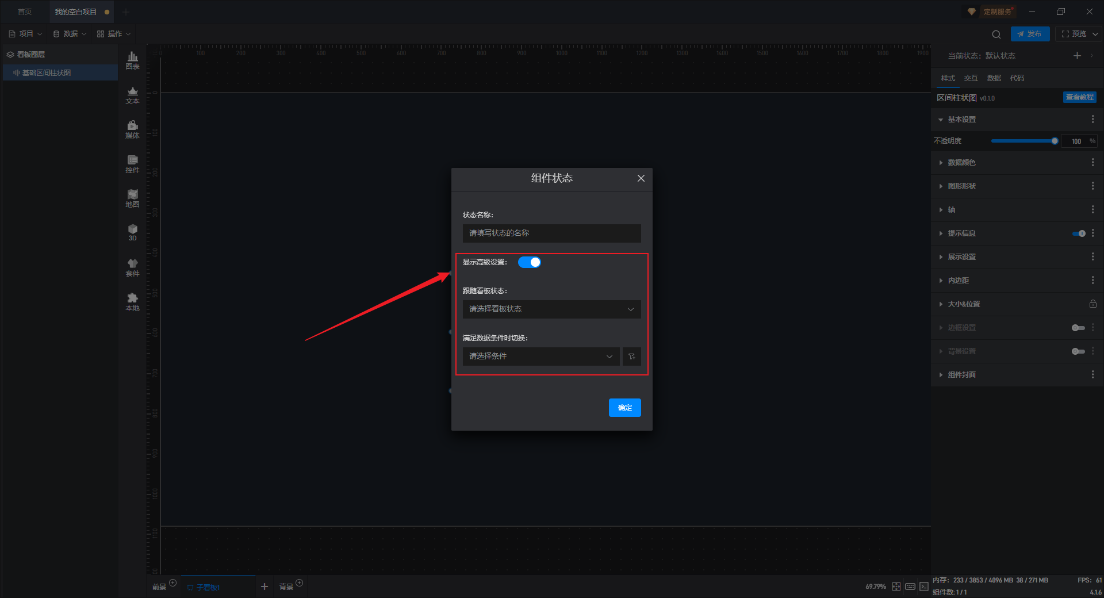Open the 3D component category
Screen dimensions: 1104x598
coord(132,232)
